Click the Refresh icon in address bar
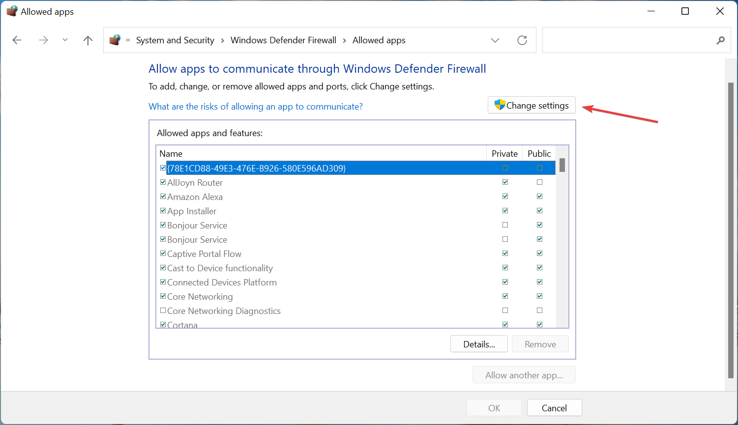The width and height of the screenshot is (738, 425). (x=522, y=40)
